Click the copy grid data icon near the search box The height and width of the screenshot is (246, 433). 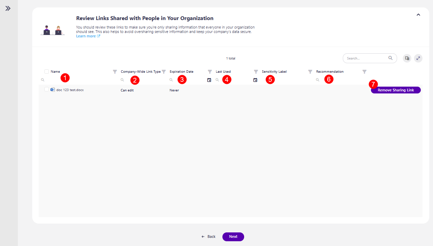tap(407, 58)
